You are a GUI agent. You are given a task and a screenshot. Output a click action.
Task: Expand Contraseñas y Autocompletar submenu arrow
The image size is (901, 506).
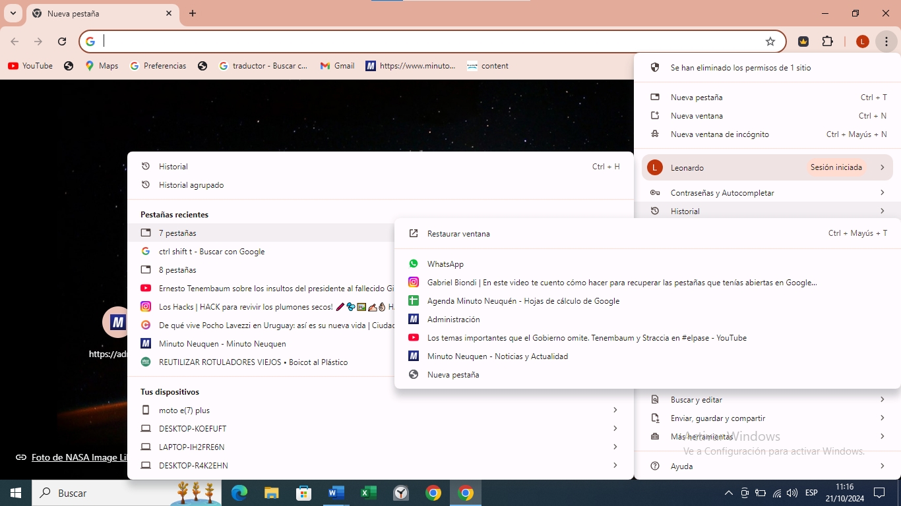point(882,192)
